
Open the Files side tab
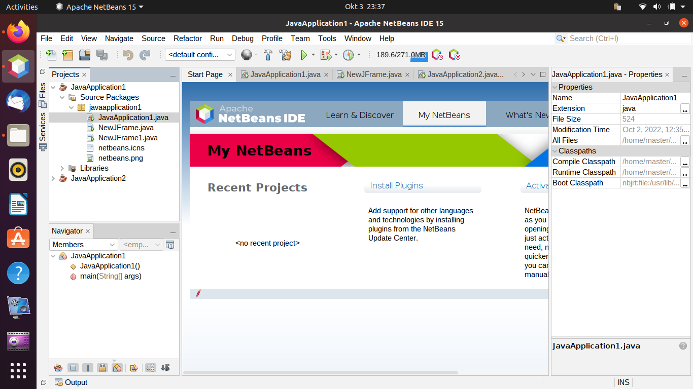tap(43, 95)
